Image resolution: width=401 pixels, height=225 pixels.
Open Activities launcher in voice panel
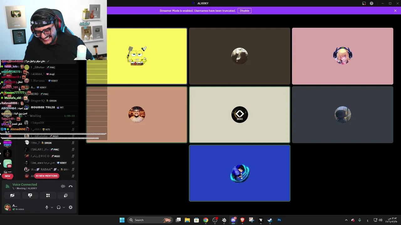point(48,195)
